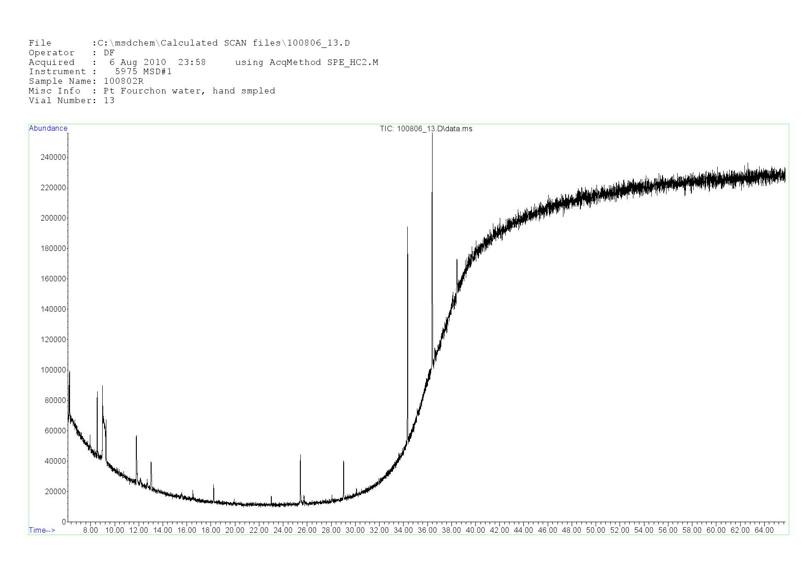Click the blue Abundance axis label
Viewport: 808px width, 571px height.
click(x=48, y=128)
